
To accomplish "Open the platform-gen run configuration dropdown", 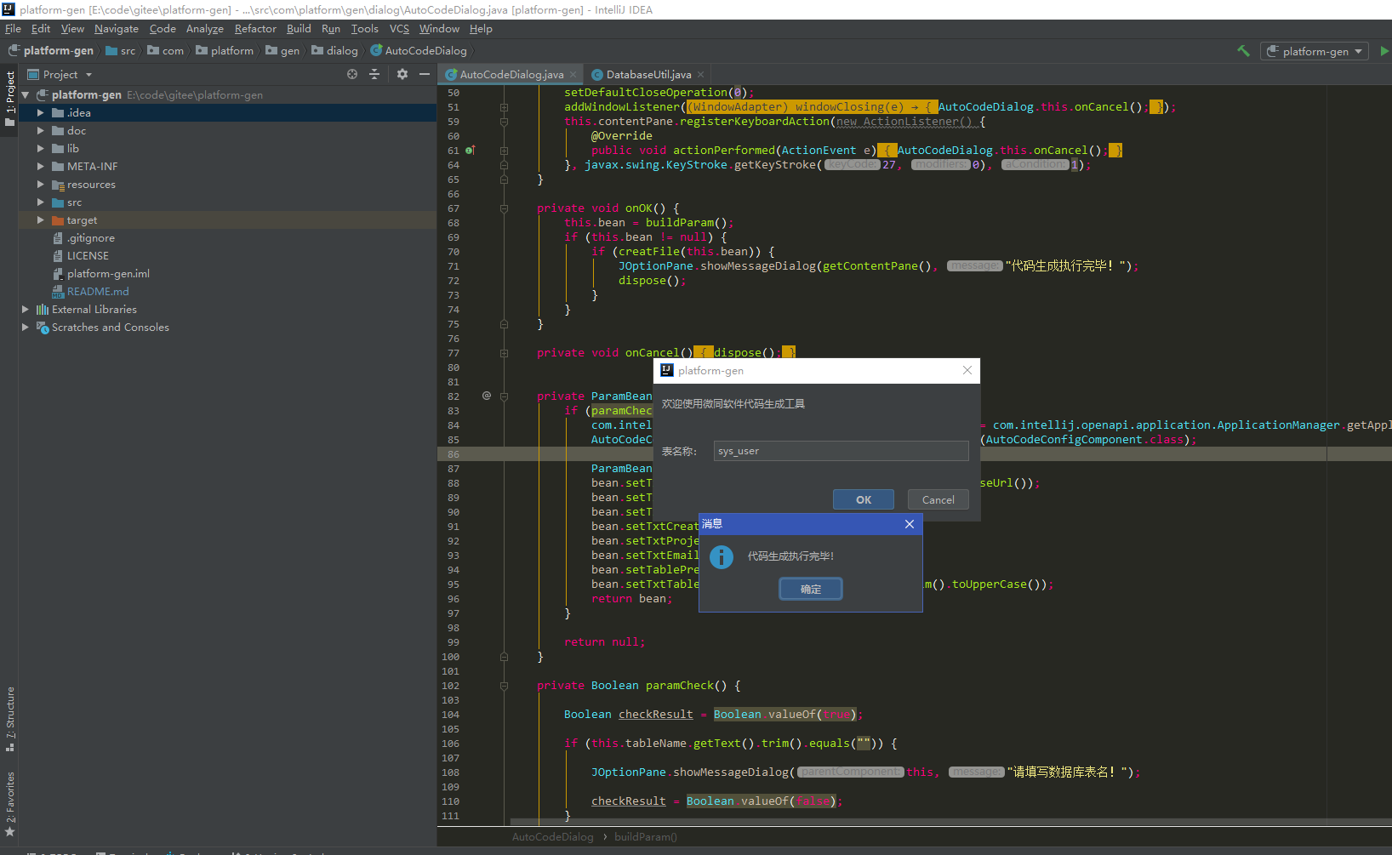I will [x=1315, y=51].
